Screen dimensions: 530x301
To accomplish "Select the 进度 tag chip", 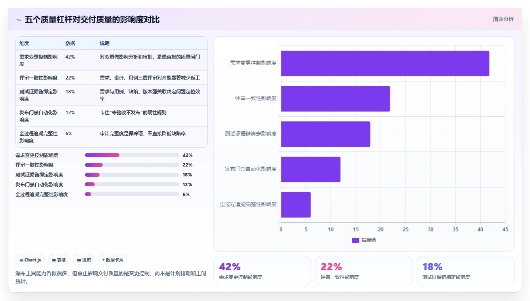I will [84, 260].
